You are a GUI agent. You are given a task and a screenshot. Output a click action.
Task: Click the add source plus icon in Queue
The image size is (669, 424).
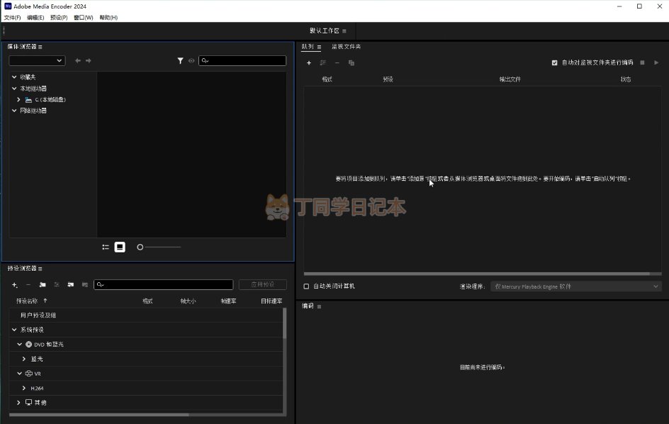(x=309, y=62)
